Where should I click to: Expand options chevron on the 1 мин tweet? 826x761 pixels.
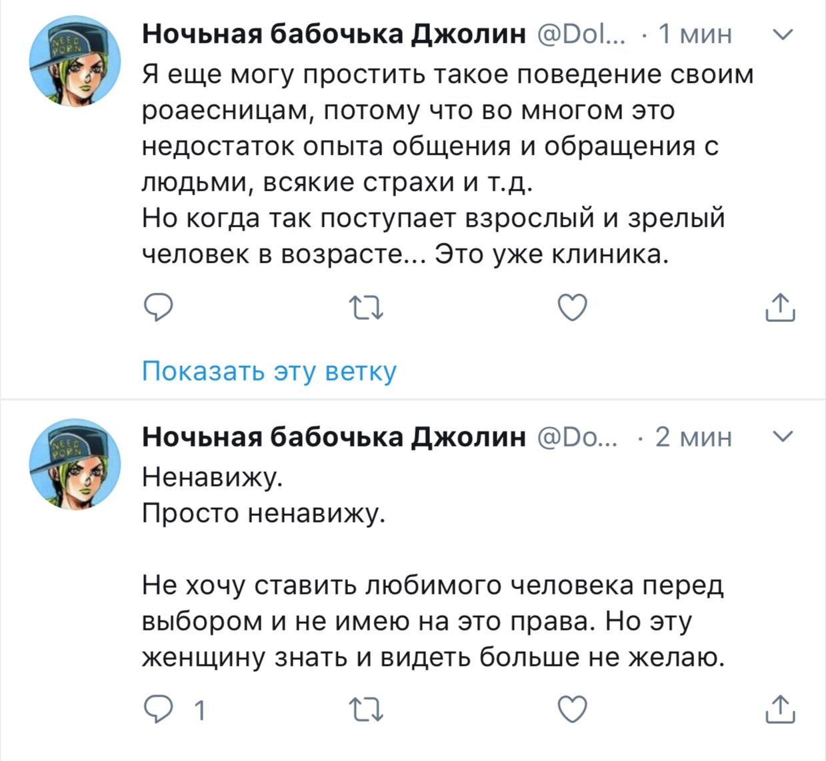click(x=785, y=33)
